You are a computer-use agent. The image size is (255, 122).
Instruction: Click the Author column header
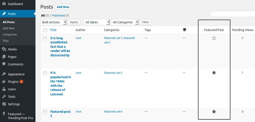[81, 30]
